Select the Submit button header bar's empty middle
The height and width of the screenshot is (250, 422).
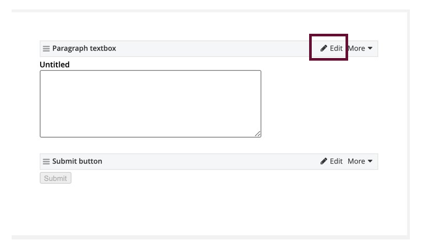(211, 161)
